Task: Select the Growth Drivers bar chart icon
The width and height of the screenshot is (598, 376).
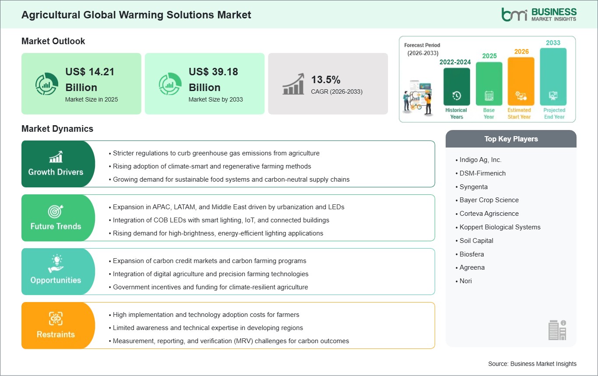Action: click(x=56, y=156)
